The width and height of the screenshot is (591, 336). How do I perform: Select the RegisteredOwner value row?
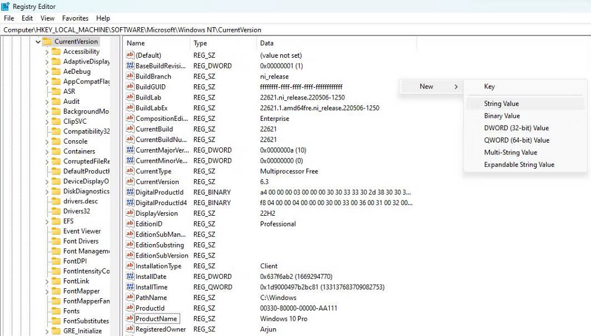pyautogui.click(x=160, y=330)
